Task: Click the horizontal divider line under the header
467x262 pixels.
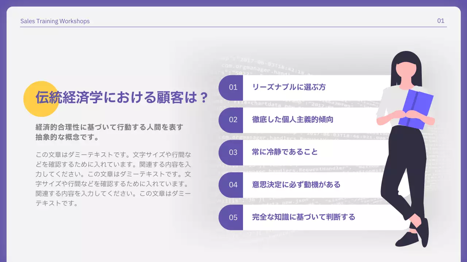Action: pyautogui.click(x=233, y=27)
